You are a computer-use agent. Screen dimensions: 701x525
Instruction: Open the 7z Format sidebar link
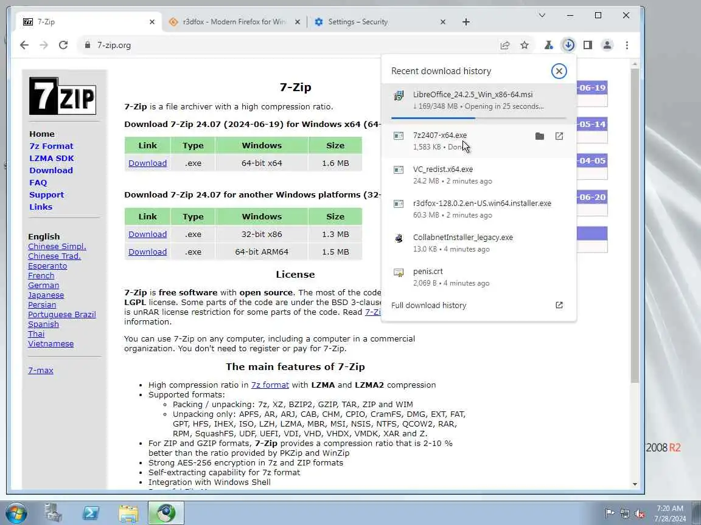pyautogui.click(x=51, y=146)
